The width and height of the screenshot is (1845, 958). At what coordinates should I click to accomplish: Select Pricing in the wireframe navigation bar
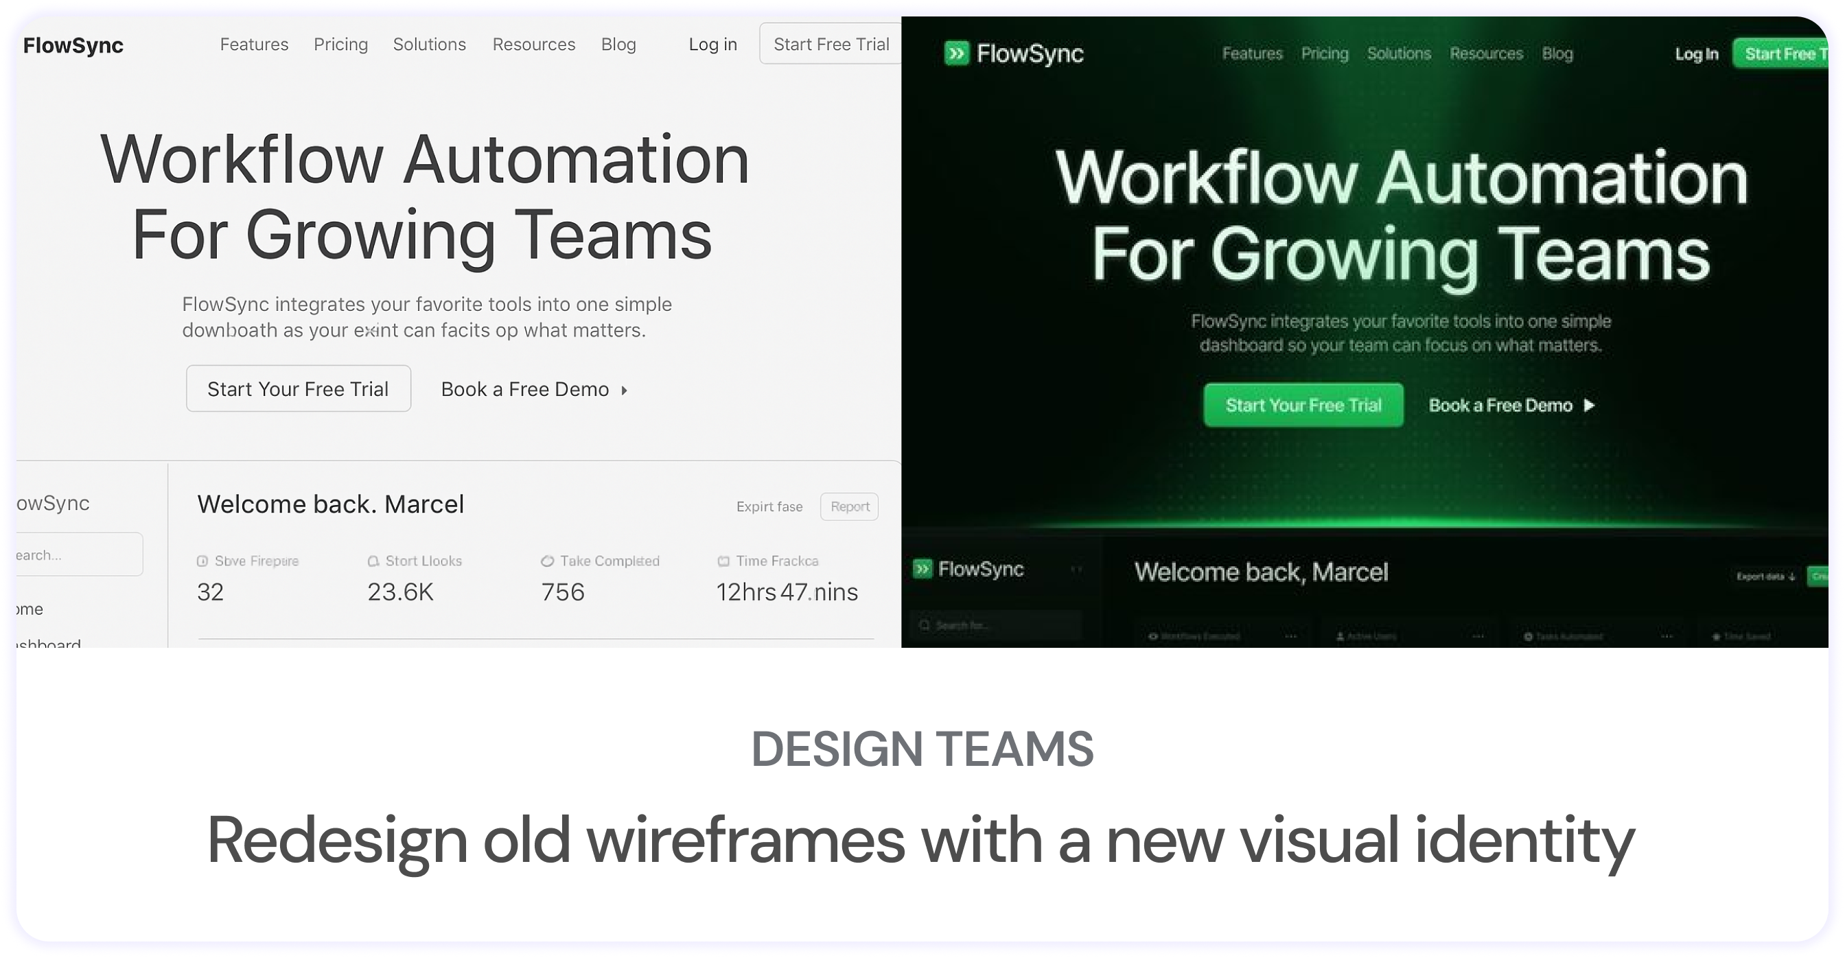(341, 44)
